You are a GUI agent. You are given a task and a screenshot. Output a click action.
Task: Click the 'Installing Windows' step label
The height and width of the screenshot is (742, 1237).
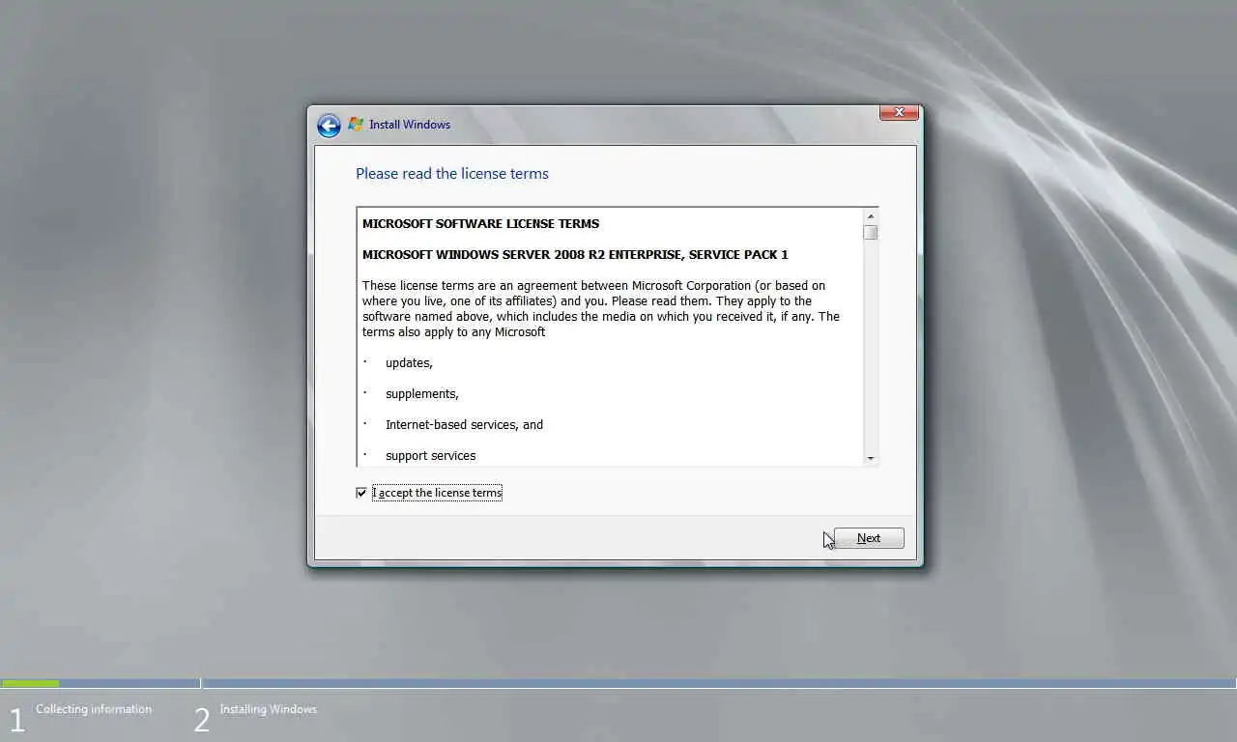[269, 709]
